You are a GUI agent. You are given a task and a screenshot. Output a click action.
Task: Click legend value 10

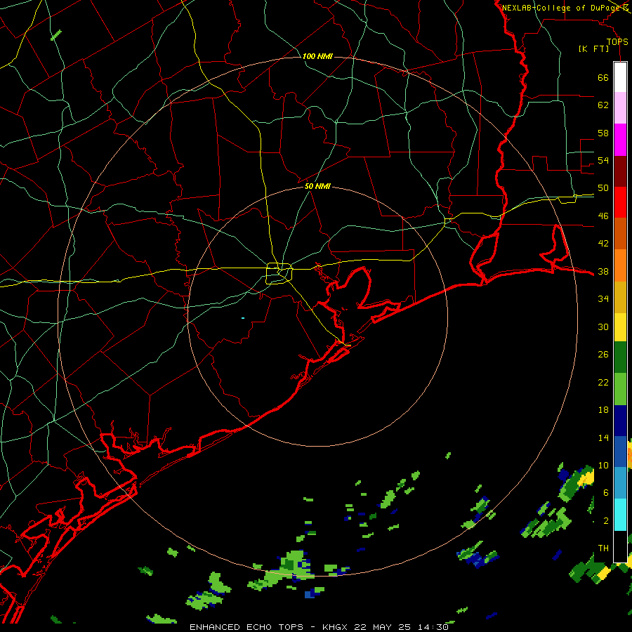pos(603,465)
